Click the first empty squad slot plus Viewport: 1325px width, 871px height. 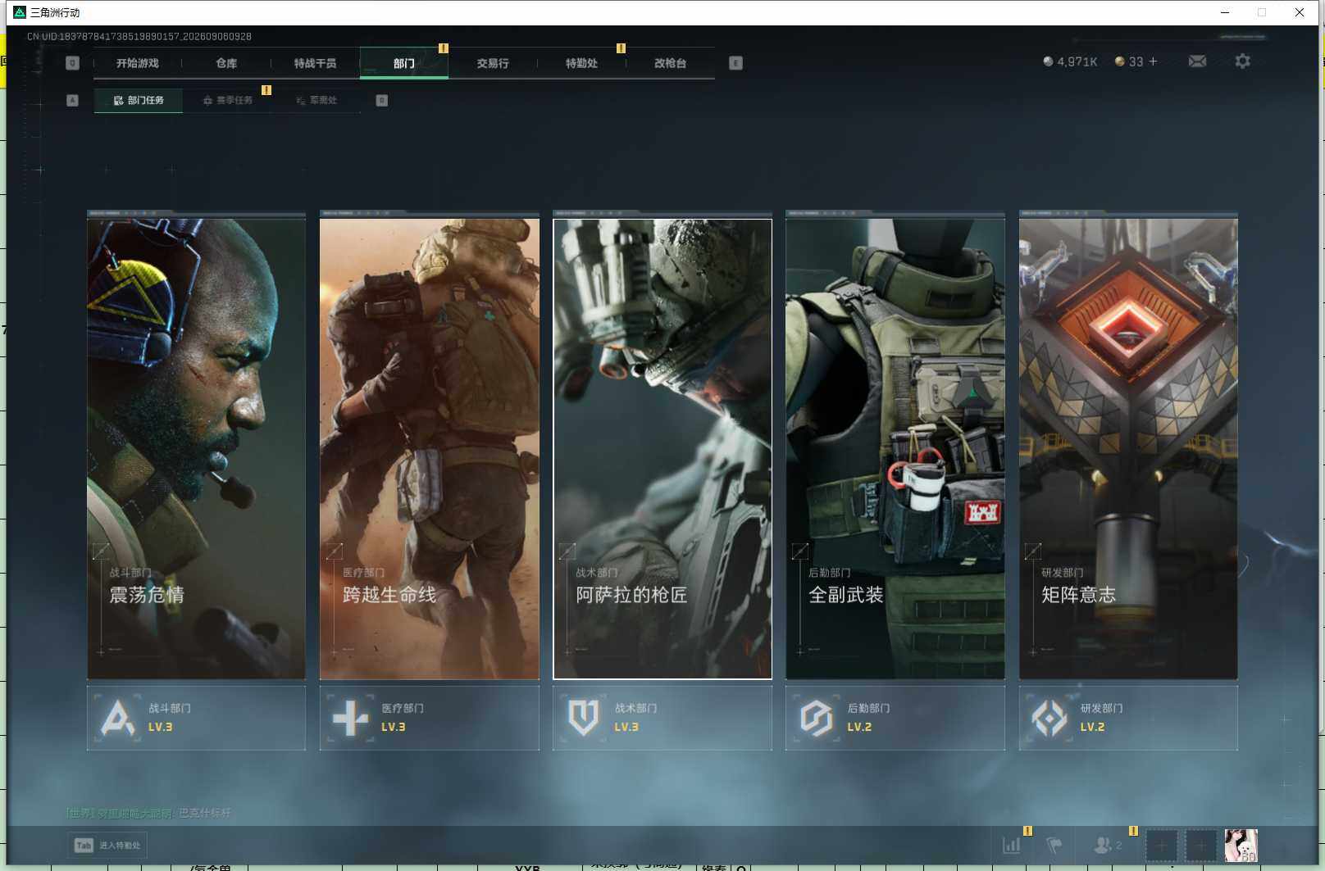[x=1162, y=846]
